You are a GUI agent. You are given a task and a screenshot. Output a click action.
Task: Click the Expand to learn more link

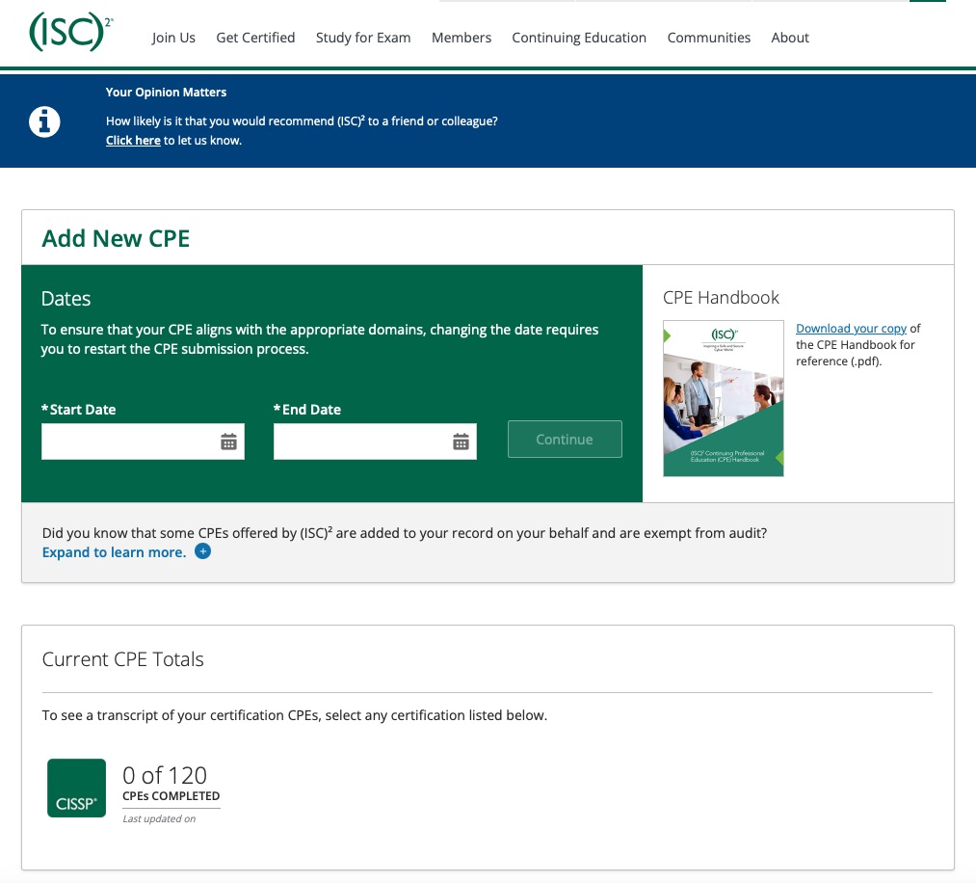tap(114, 552)
